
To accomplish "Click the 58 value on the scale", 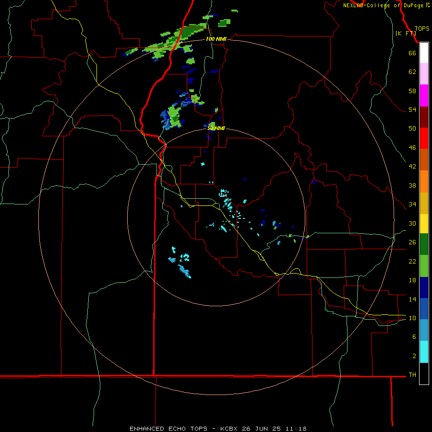I will (412, 91).
